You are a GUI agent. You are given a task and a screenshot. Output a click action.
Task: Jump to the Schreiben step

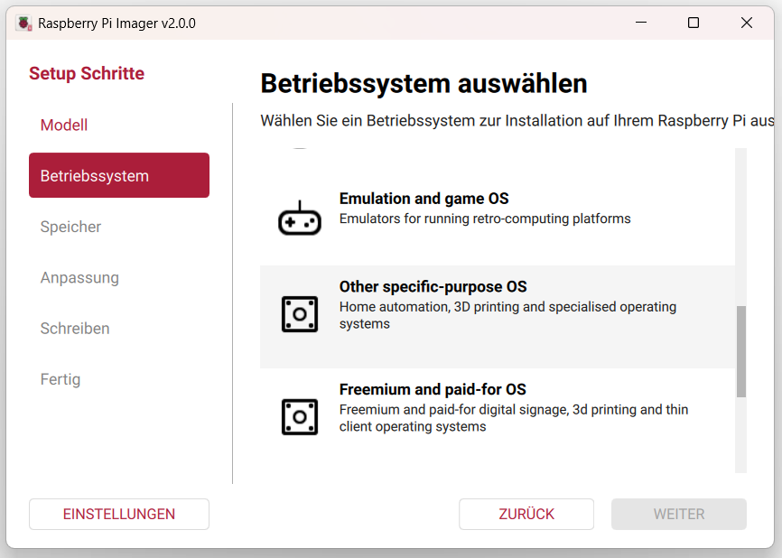pos(75,329)
